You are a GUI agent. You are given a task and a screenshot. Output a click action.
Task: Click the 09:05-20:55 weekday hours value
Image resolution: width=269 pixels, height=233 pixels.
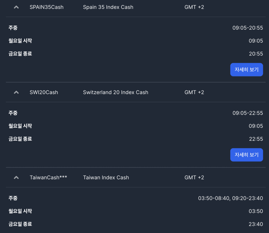(x=247, y=28)
